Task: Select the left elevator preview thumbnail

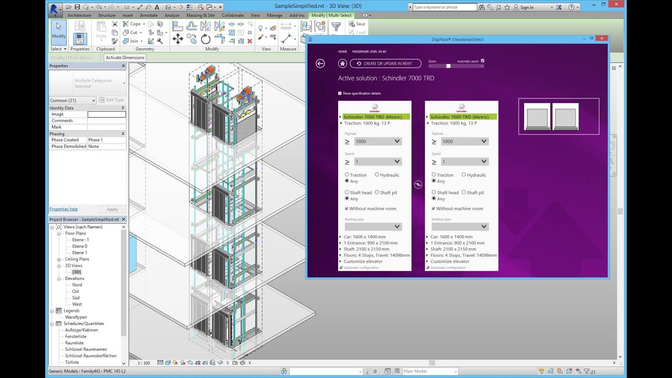Action: (537, 117)
